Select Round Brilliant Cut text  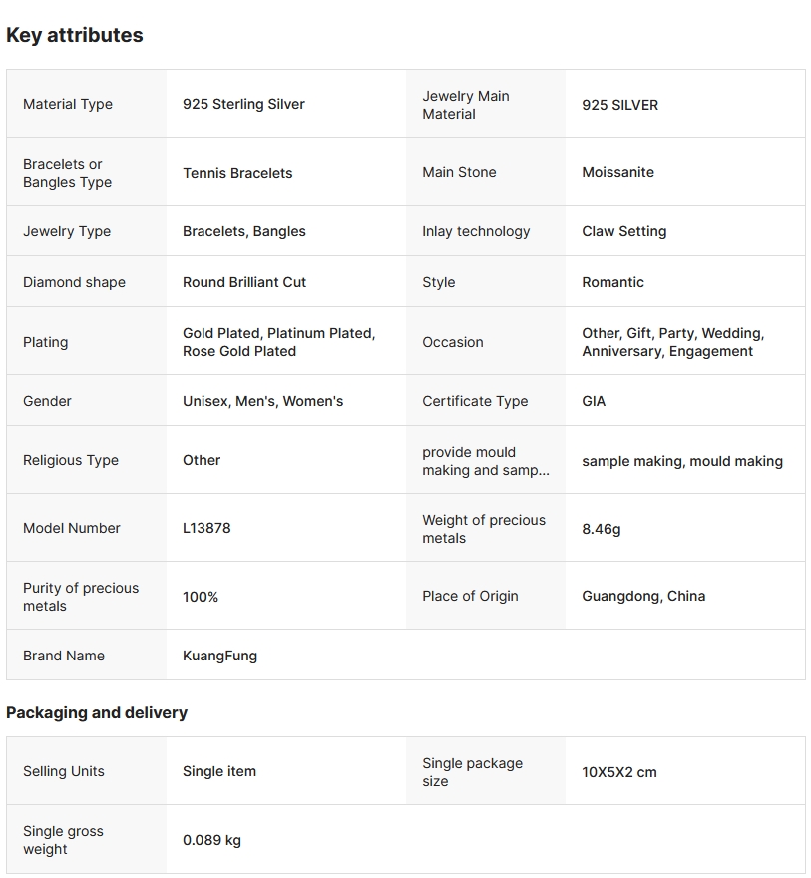[x=244, y=282]
